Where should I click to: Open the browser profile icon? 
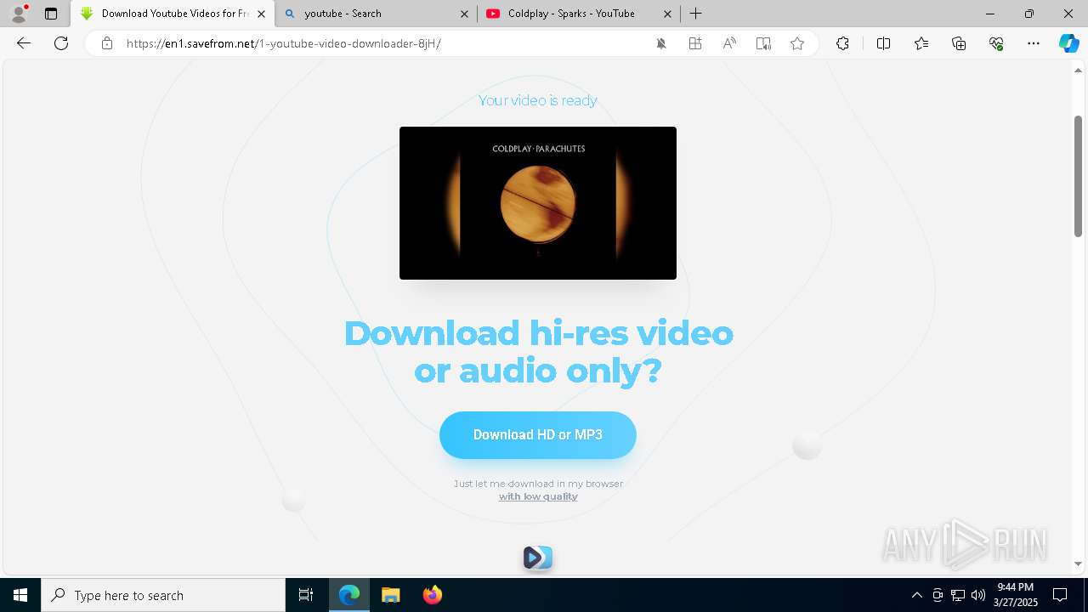coord(19,14)
